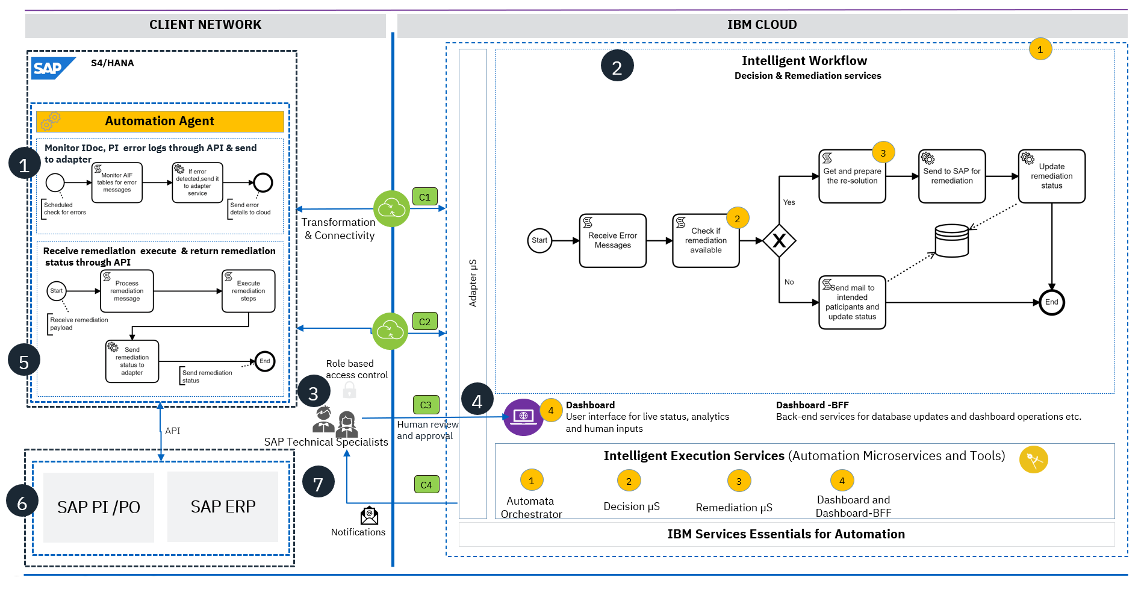
Task: Select the SAP ERP box
Action: [x=223, y=507]
